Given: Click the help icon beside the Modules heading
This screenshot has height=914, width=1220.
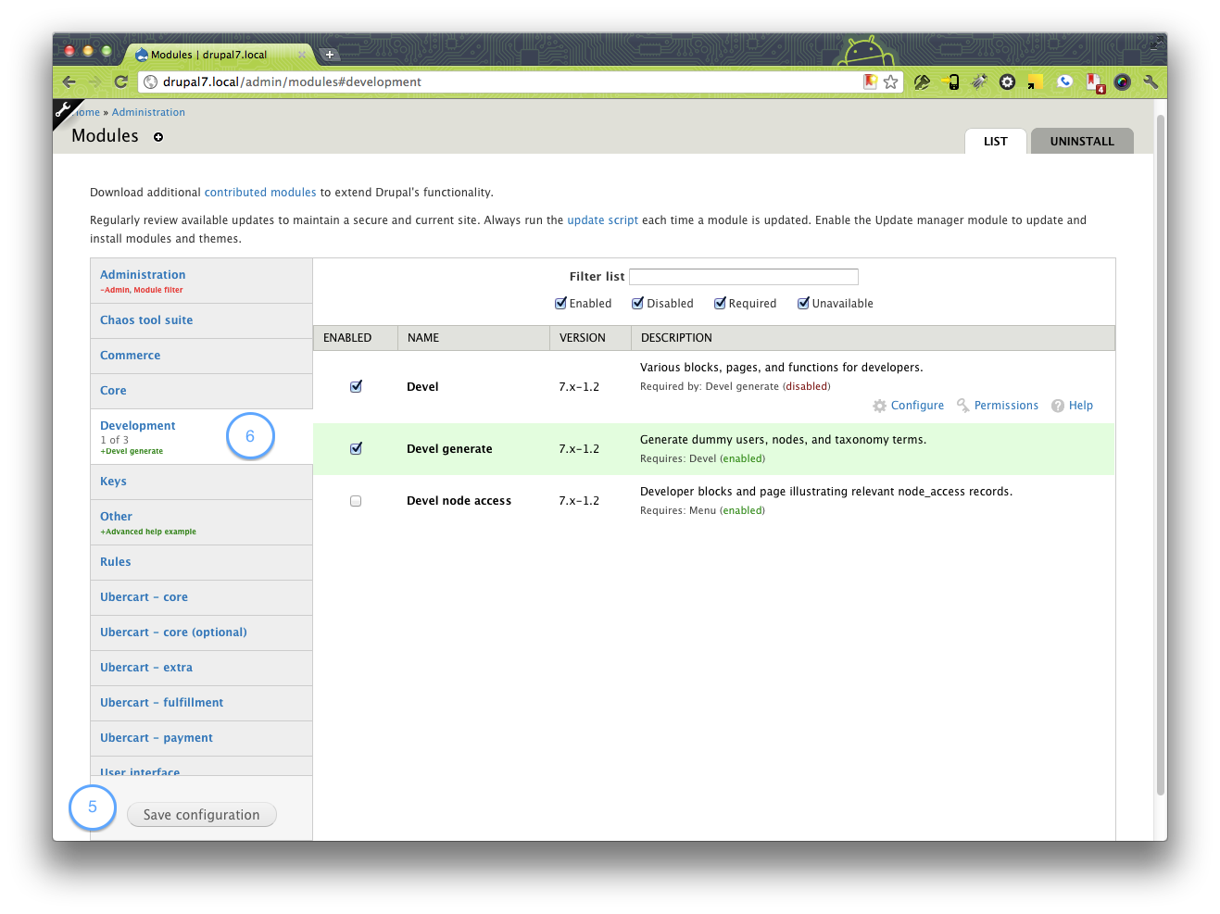Looking at the screenshot, I should point(157,137).
